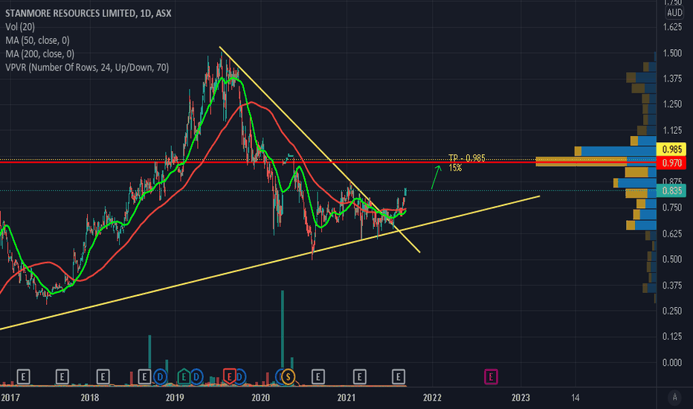Viewport: 693px width, 409px height.
Task: Click the 0.125 price axis value
Action: [x=672, y=336]
